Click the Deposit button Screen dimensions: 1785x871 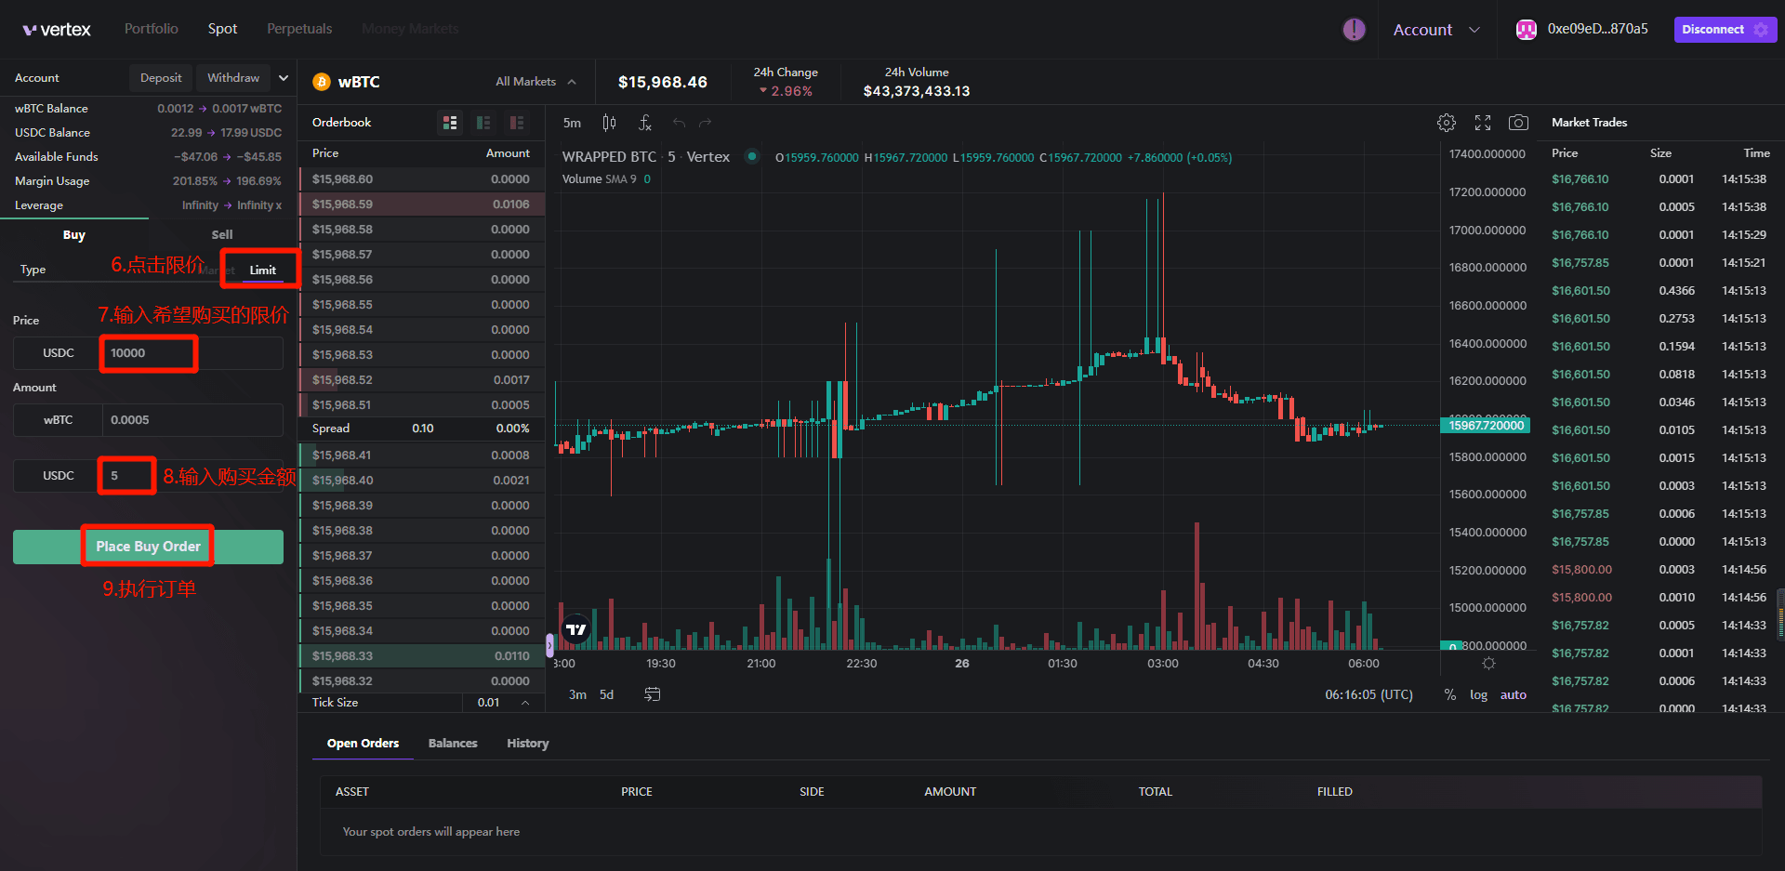(x=161, y=78)
